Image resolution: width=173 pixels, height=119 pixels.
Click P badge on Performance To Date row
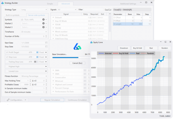[x=85, y=92]
